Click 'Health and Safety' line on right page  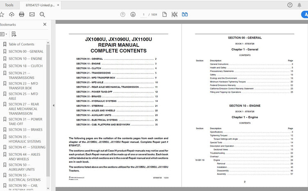251,68
